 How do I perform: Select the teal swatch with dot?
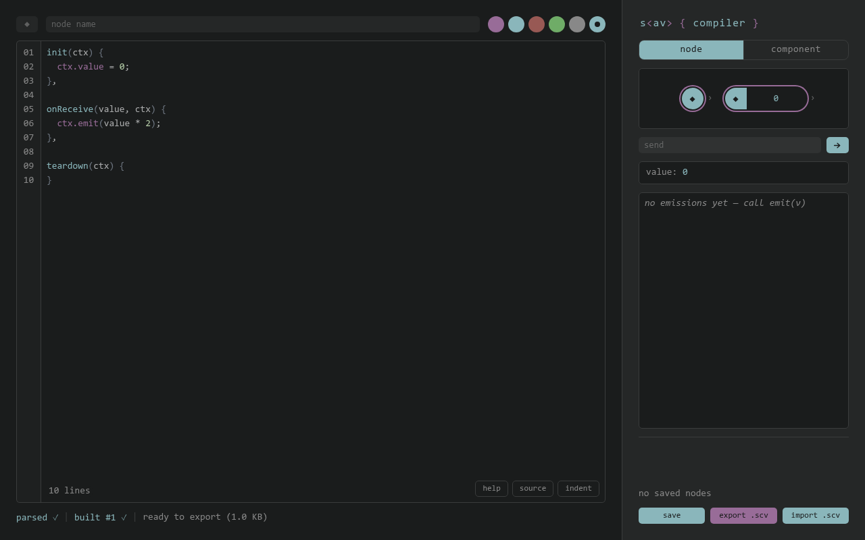[597, 24]
